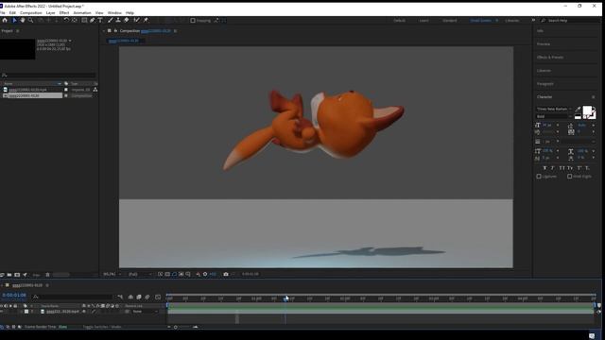The height and width of the screenshot is (340, 605).
Task: Check the Hindi Digits checkbox
Action: [x=569, y=177]
